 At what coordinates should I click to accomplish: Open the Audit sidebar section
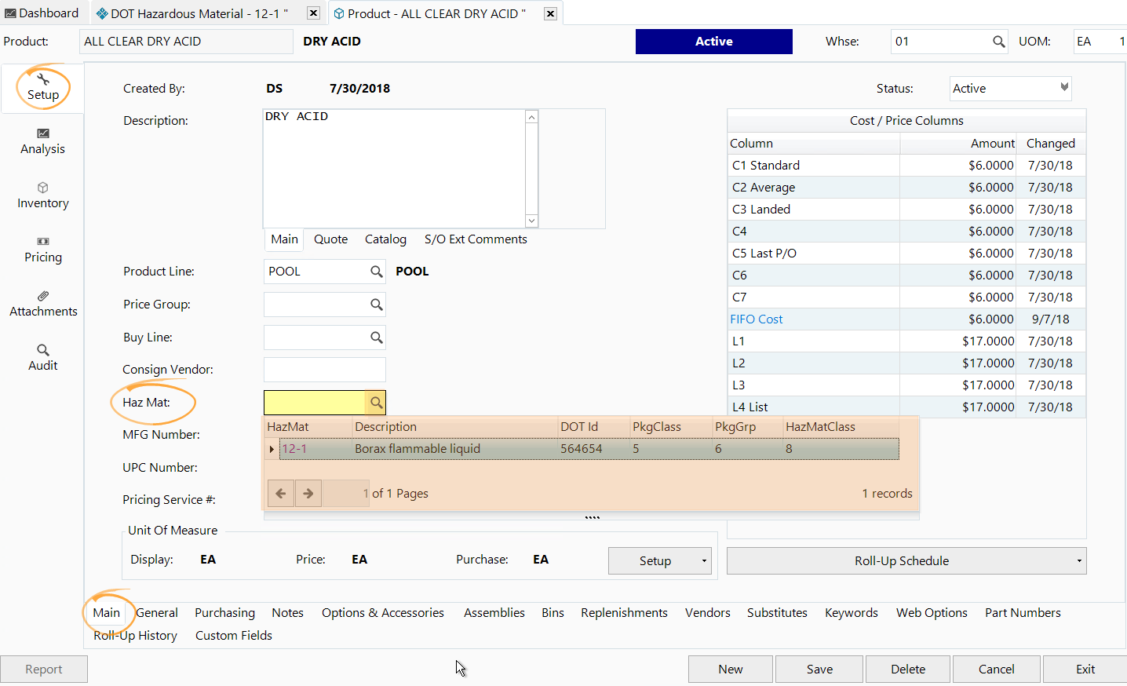pos(43,358)
